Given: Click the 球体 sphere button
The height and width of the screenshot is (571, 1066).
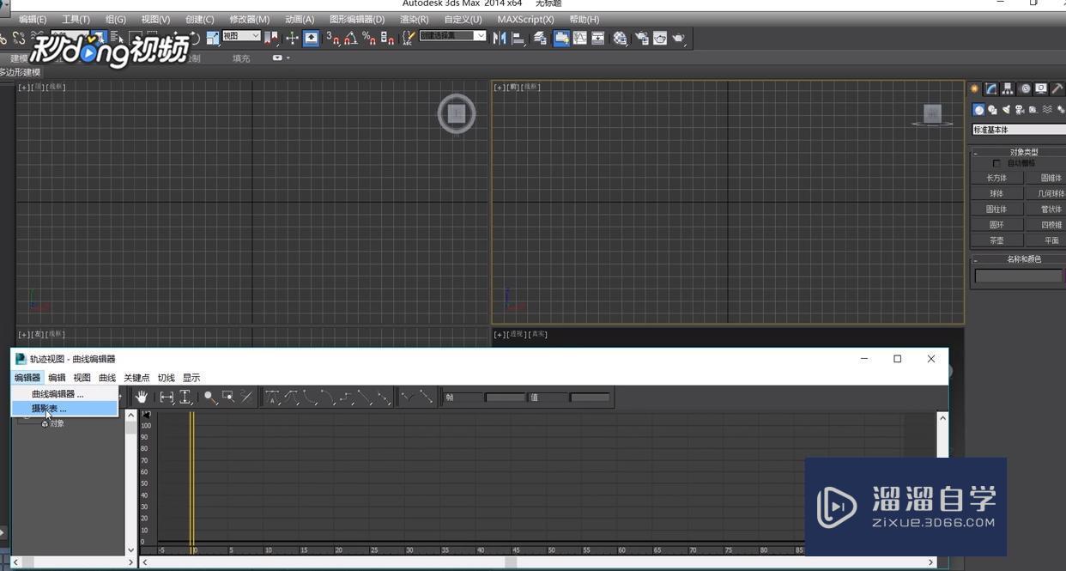Looking at the screenshot, I should click(996, 193).
